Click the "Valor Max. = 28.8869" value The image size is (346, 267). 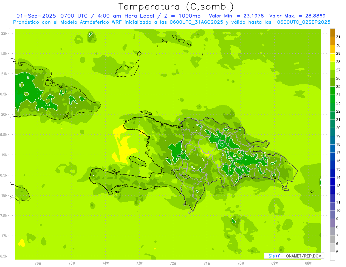[297, 16]
